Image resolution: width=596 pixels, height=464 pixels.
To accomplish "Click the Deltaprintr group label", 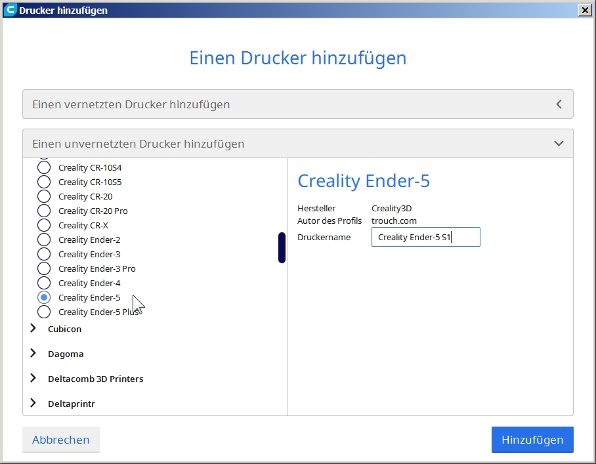I will coord(72,404).
